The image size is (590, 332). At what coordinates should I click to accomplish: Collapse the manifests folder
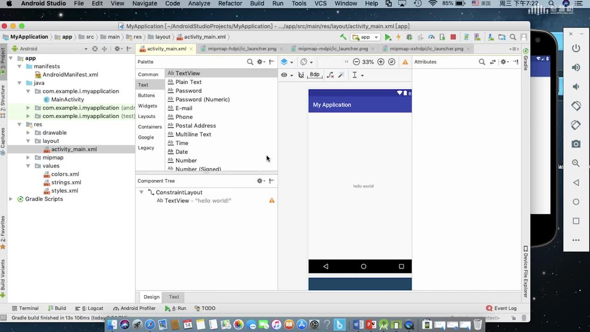(19, 66)
